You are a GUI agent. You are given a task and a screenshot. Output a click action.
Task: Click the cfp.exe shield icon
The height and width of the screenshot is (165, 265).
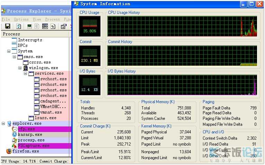[x=15, y=129]
